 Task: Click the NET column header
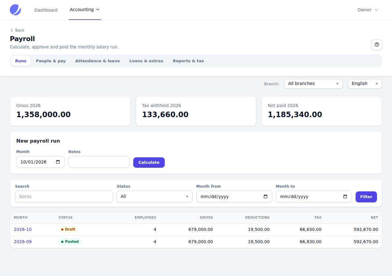[x=375, y=217]
